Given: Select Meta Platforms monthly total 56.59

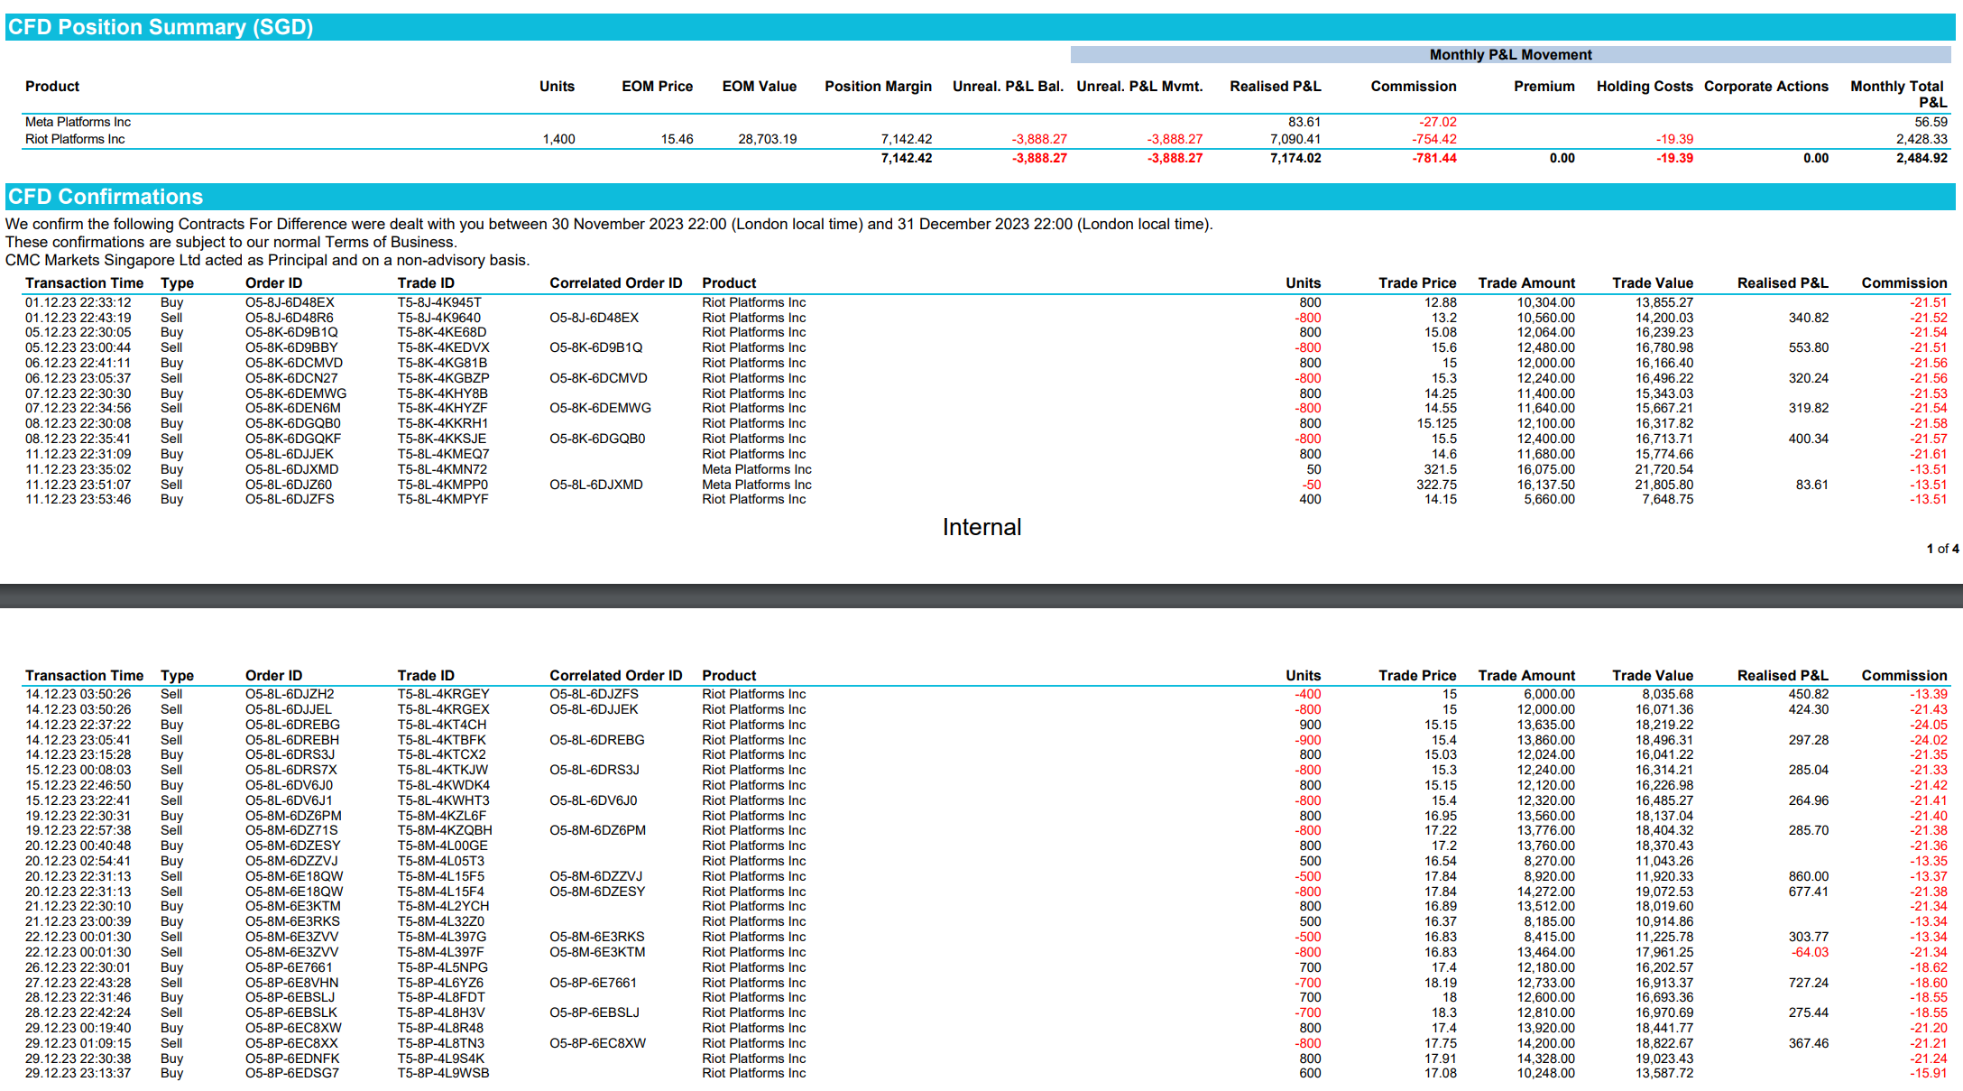Looking at the screenshot, I should pyautogui.click(x=1931, y=122).
